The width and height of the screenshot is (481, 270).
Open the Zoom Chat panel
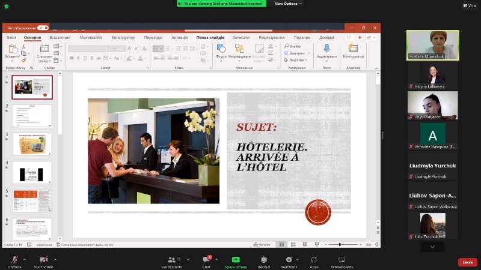206,260
